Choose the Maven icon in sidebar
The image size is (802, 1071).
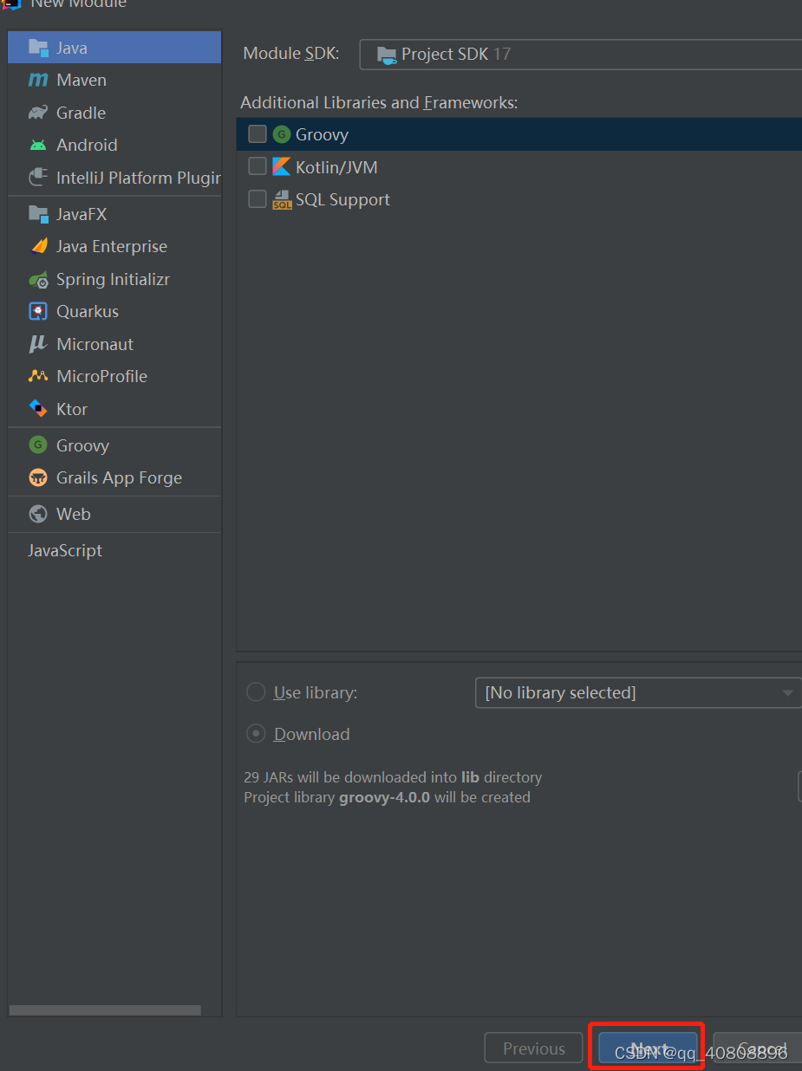point(38,80)
